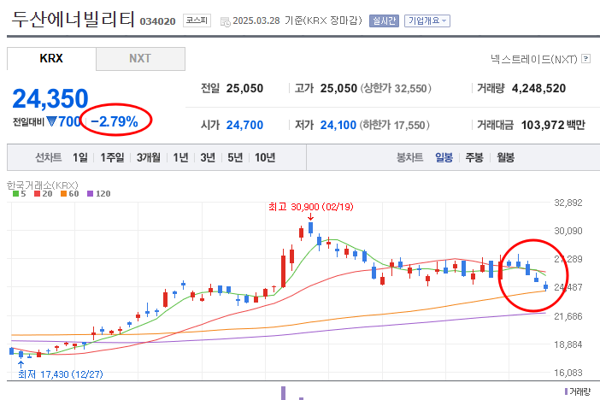Image resolution: width=600 pixels, height=400 pixels.
Task: Click the 21,686 price axis label
Action: pyautogui.click(x=568, y=316)
